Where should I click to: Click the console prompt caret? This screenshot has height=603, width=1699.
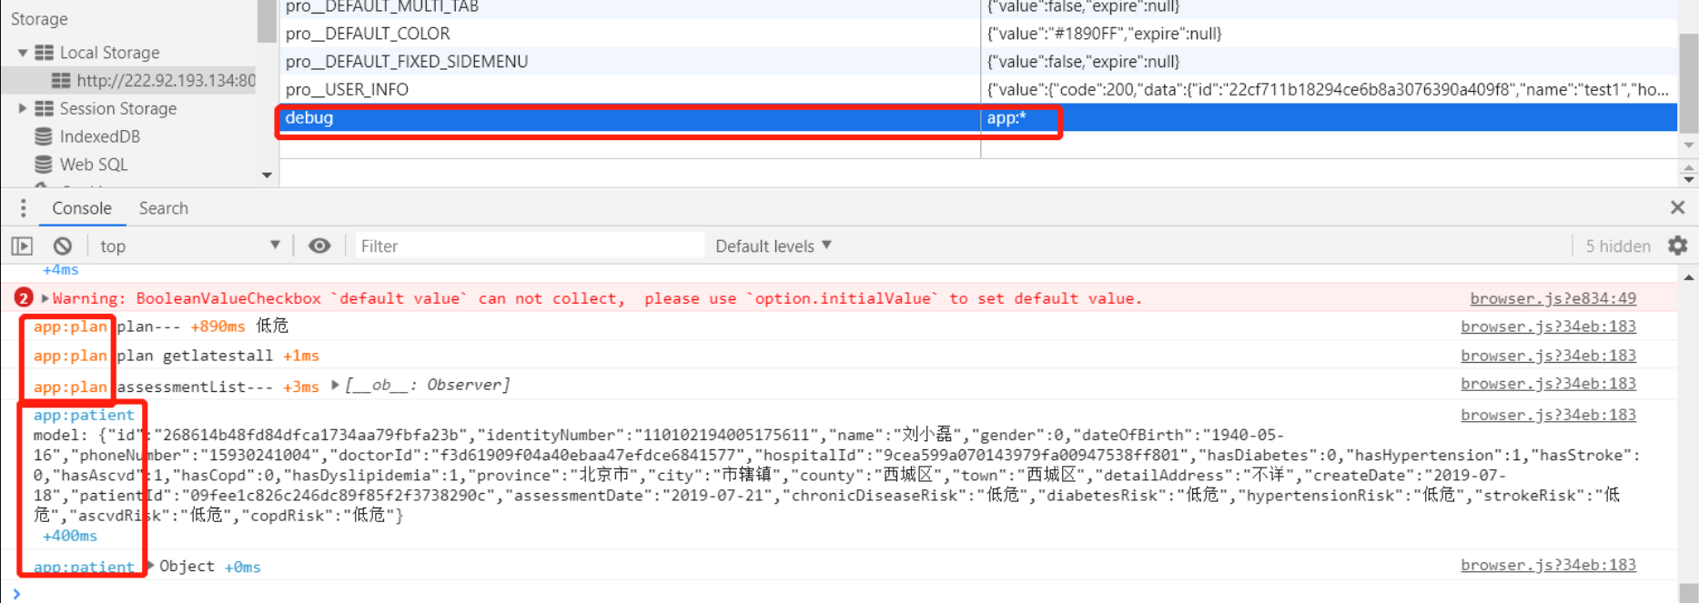coord(16,593)
